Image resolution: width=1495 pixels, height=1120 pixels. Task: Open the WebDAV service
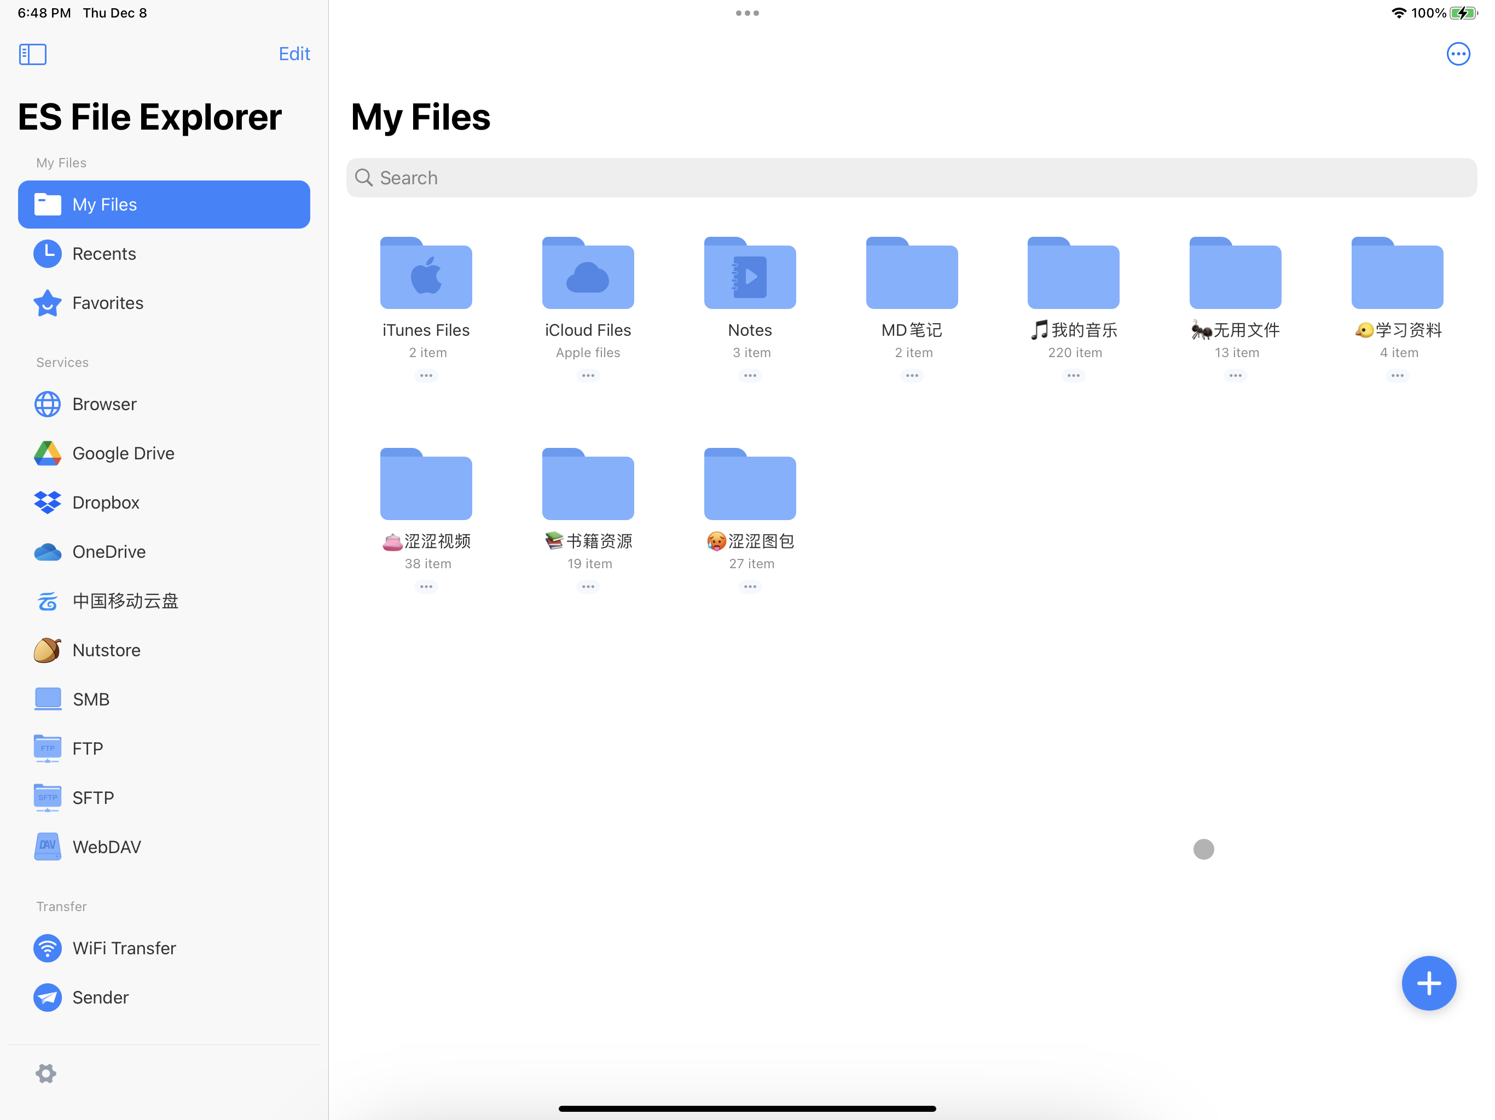tap(106, 847)
